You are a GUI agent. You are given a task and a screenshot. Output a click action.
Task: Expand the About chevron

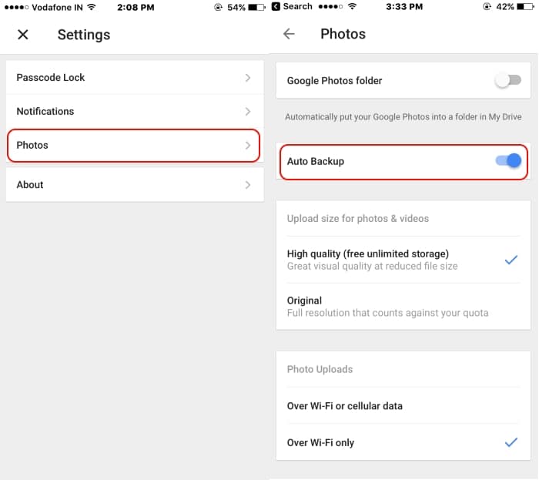tap(247, 185)
